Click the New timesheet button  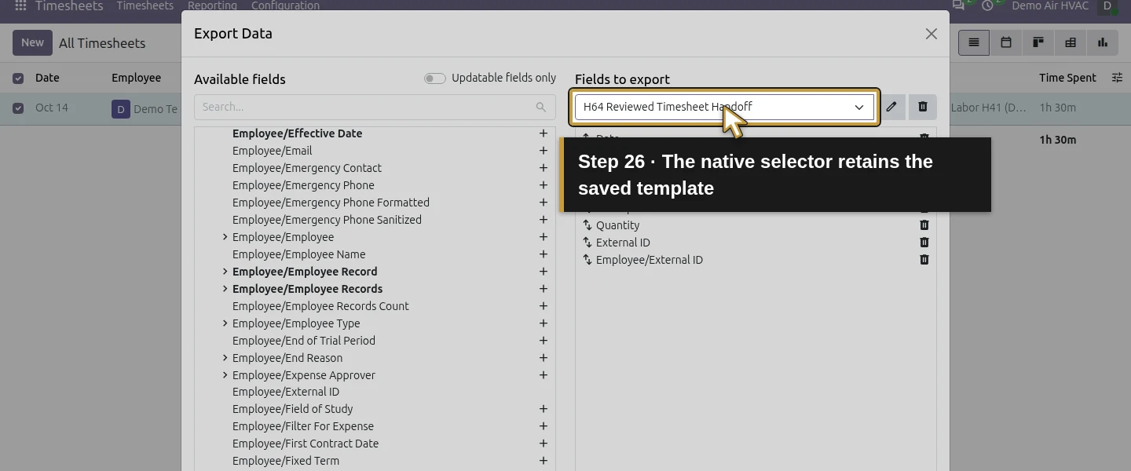(x=32, y=42)
